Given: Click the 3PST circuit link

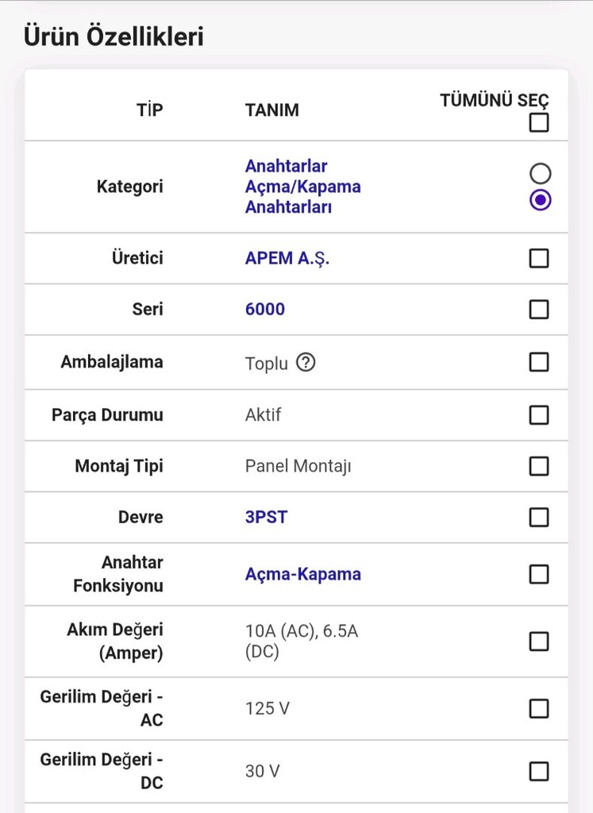Looking at the screenshot, I should [x=266, y=517].
